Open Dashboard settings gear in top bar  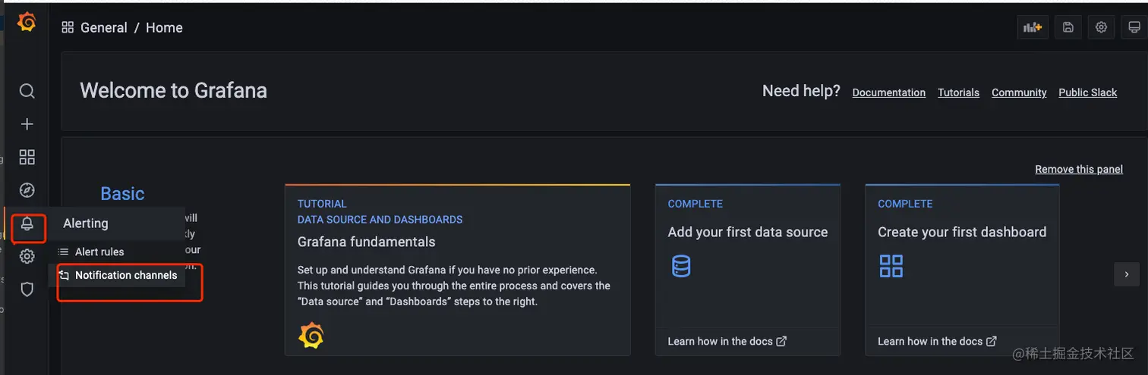point(1101,27)
